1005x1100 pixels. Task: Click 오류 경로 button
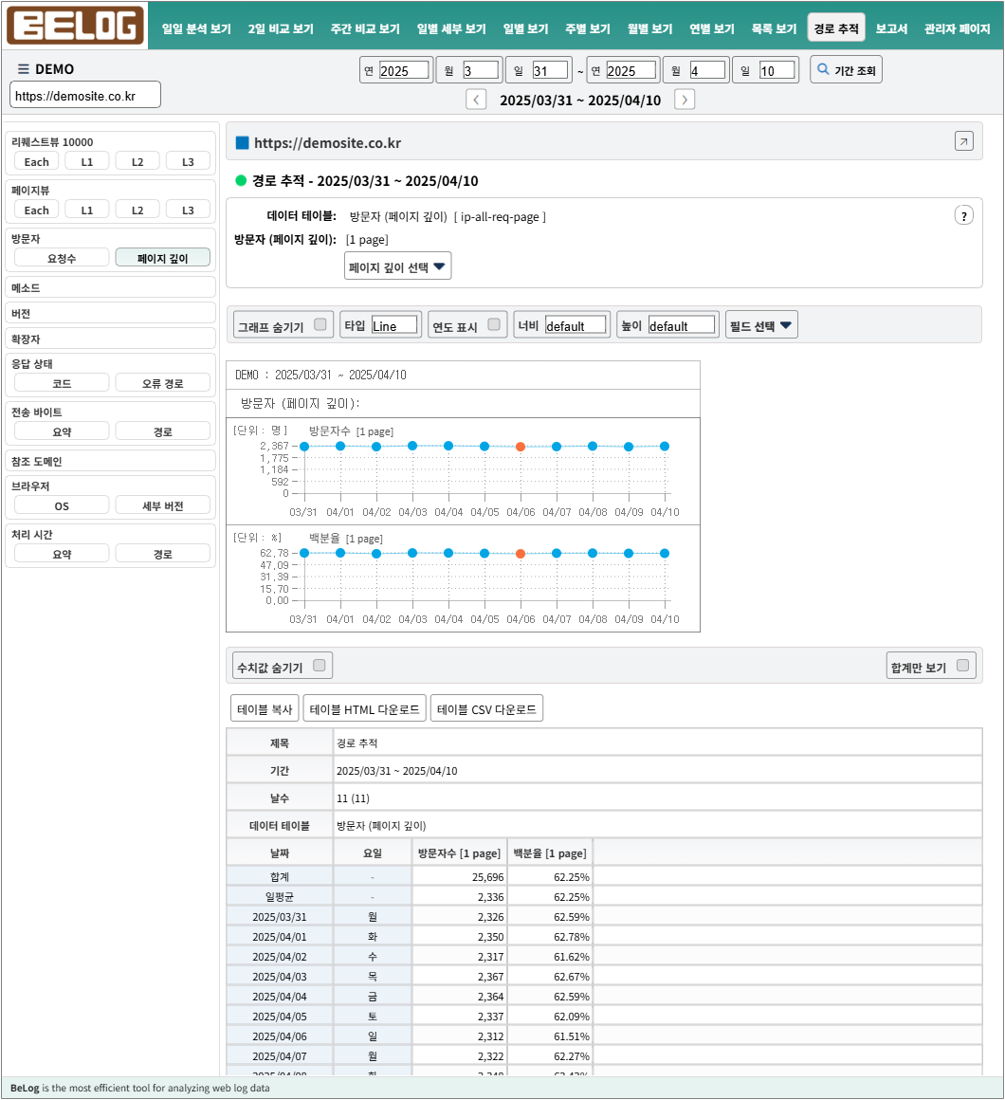(163, 383)
